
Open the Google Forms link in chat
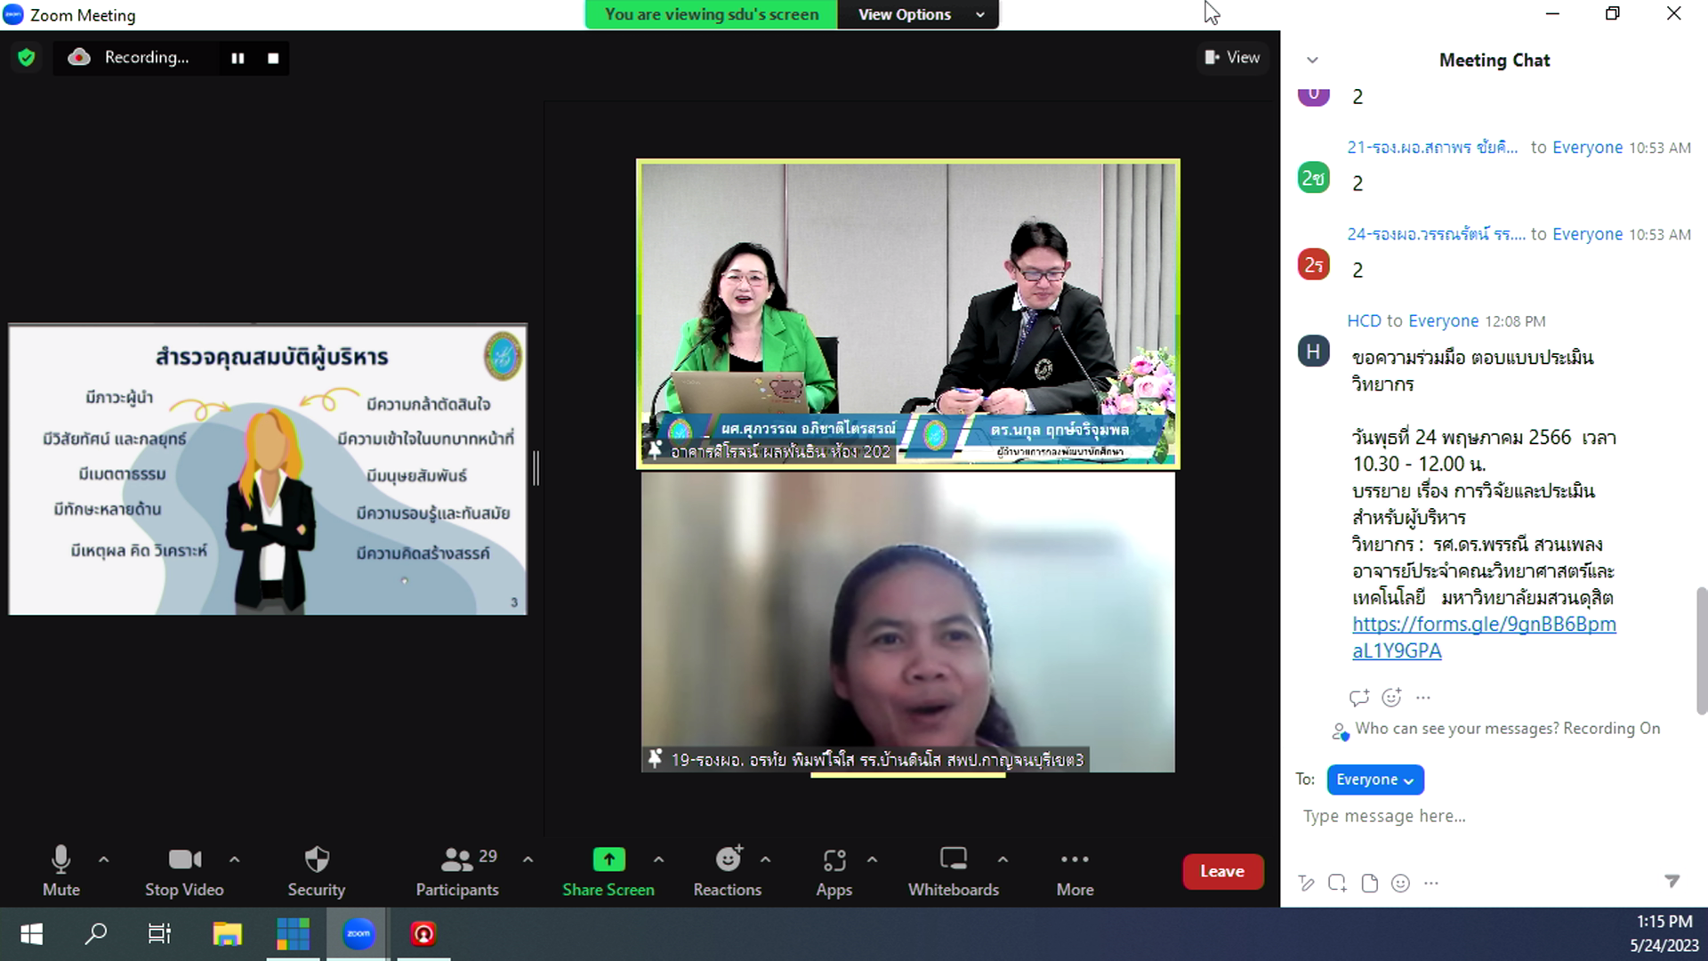(1484, 637)
